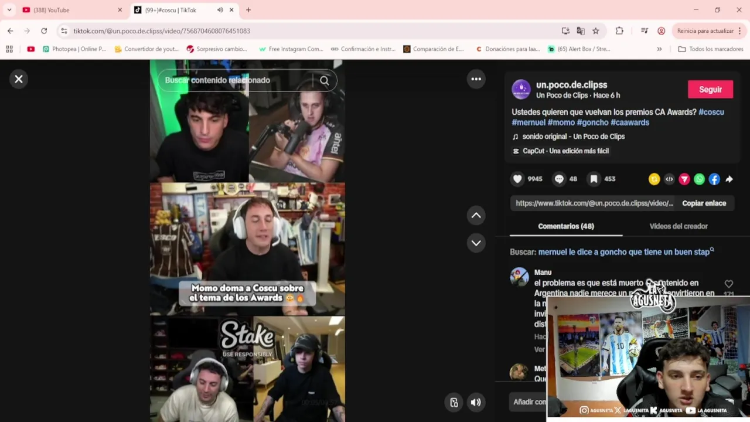Open the Convertidor de yout... bookmark
Image resolution: width=750 pixels, height=422 pixels.
pyautogui.click(x=146, y=49)
